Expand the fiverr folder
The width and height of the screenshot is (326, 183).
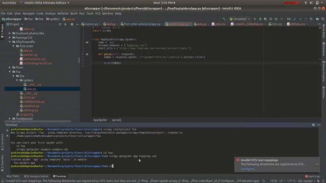[10, 68]
